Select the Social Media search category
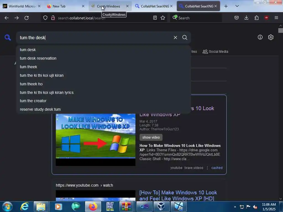This screenshot has width=283, height=212. (215, 52)
